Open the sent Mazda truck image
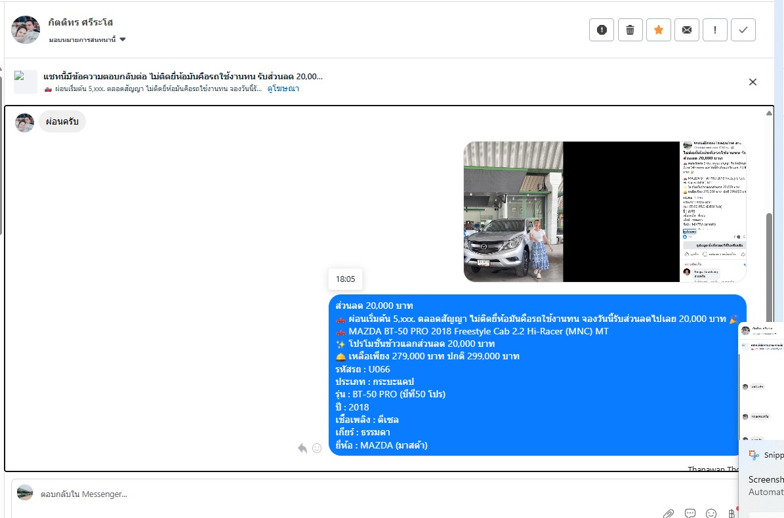784x518 pixels. point(605,212)
